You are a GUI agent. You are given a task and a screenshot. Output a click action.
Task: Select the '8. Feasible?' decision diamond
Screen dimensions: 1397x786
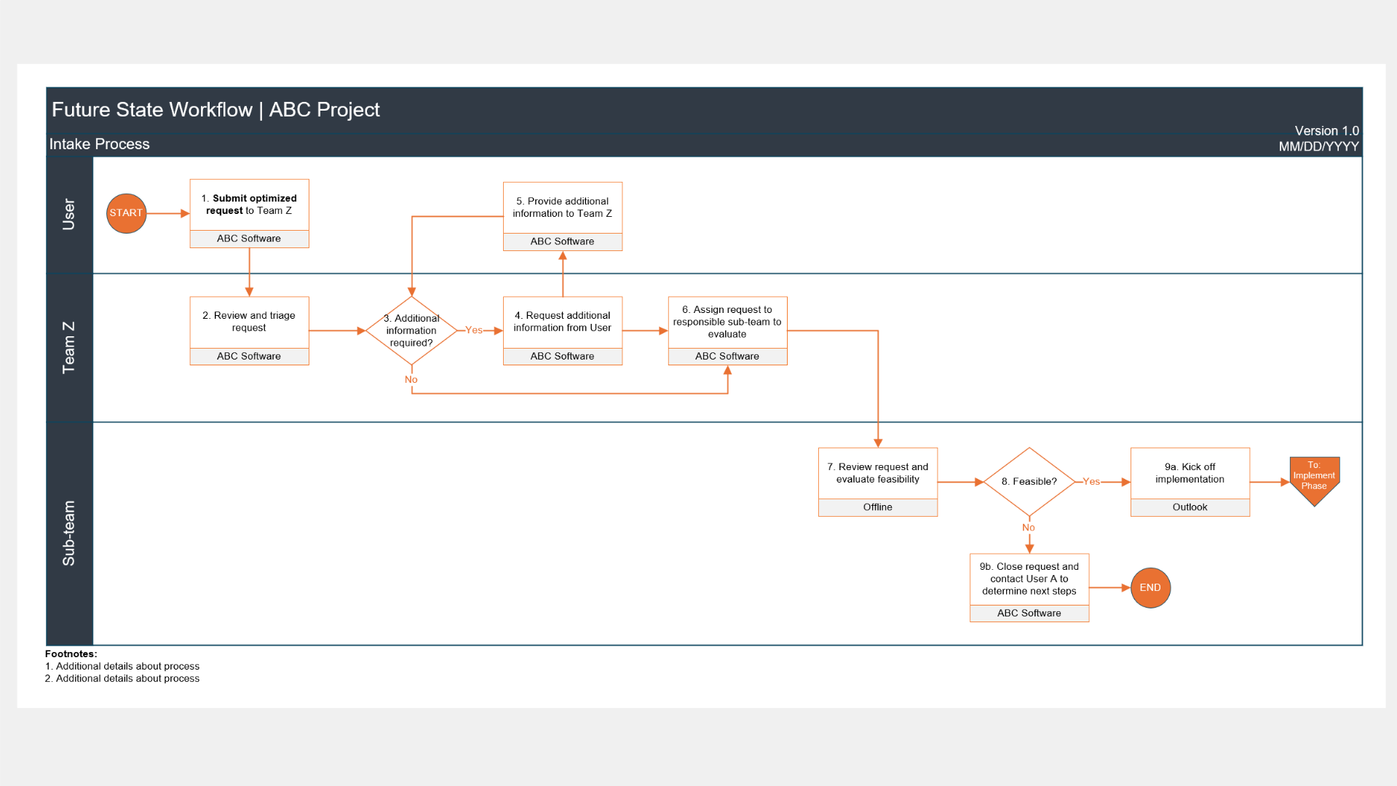point(1029,481)
